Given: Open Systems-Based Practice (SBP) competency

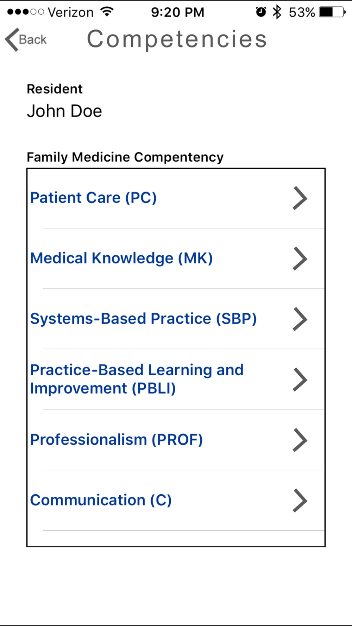Looking at the screenshot, I should tap(143, 319).
